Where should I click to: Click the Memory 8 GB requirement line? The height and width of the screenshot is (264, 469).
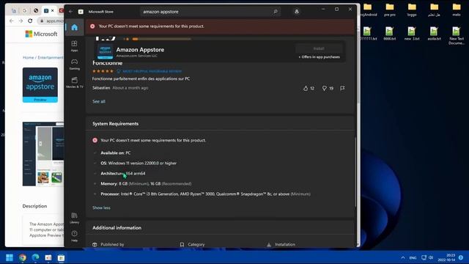coord(146,184)
